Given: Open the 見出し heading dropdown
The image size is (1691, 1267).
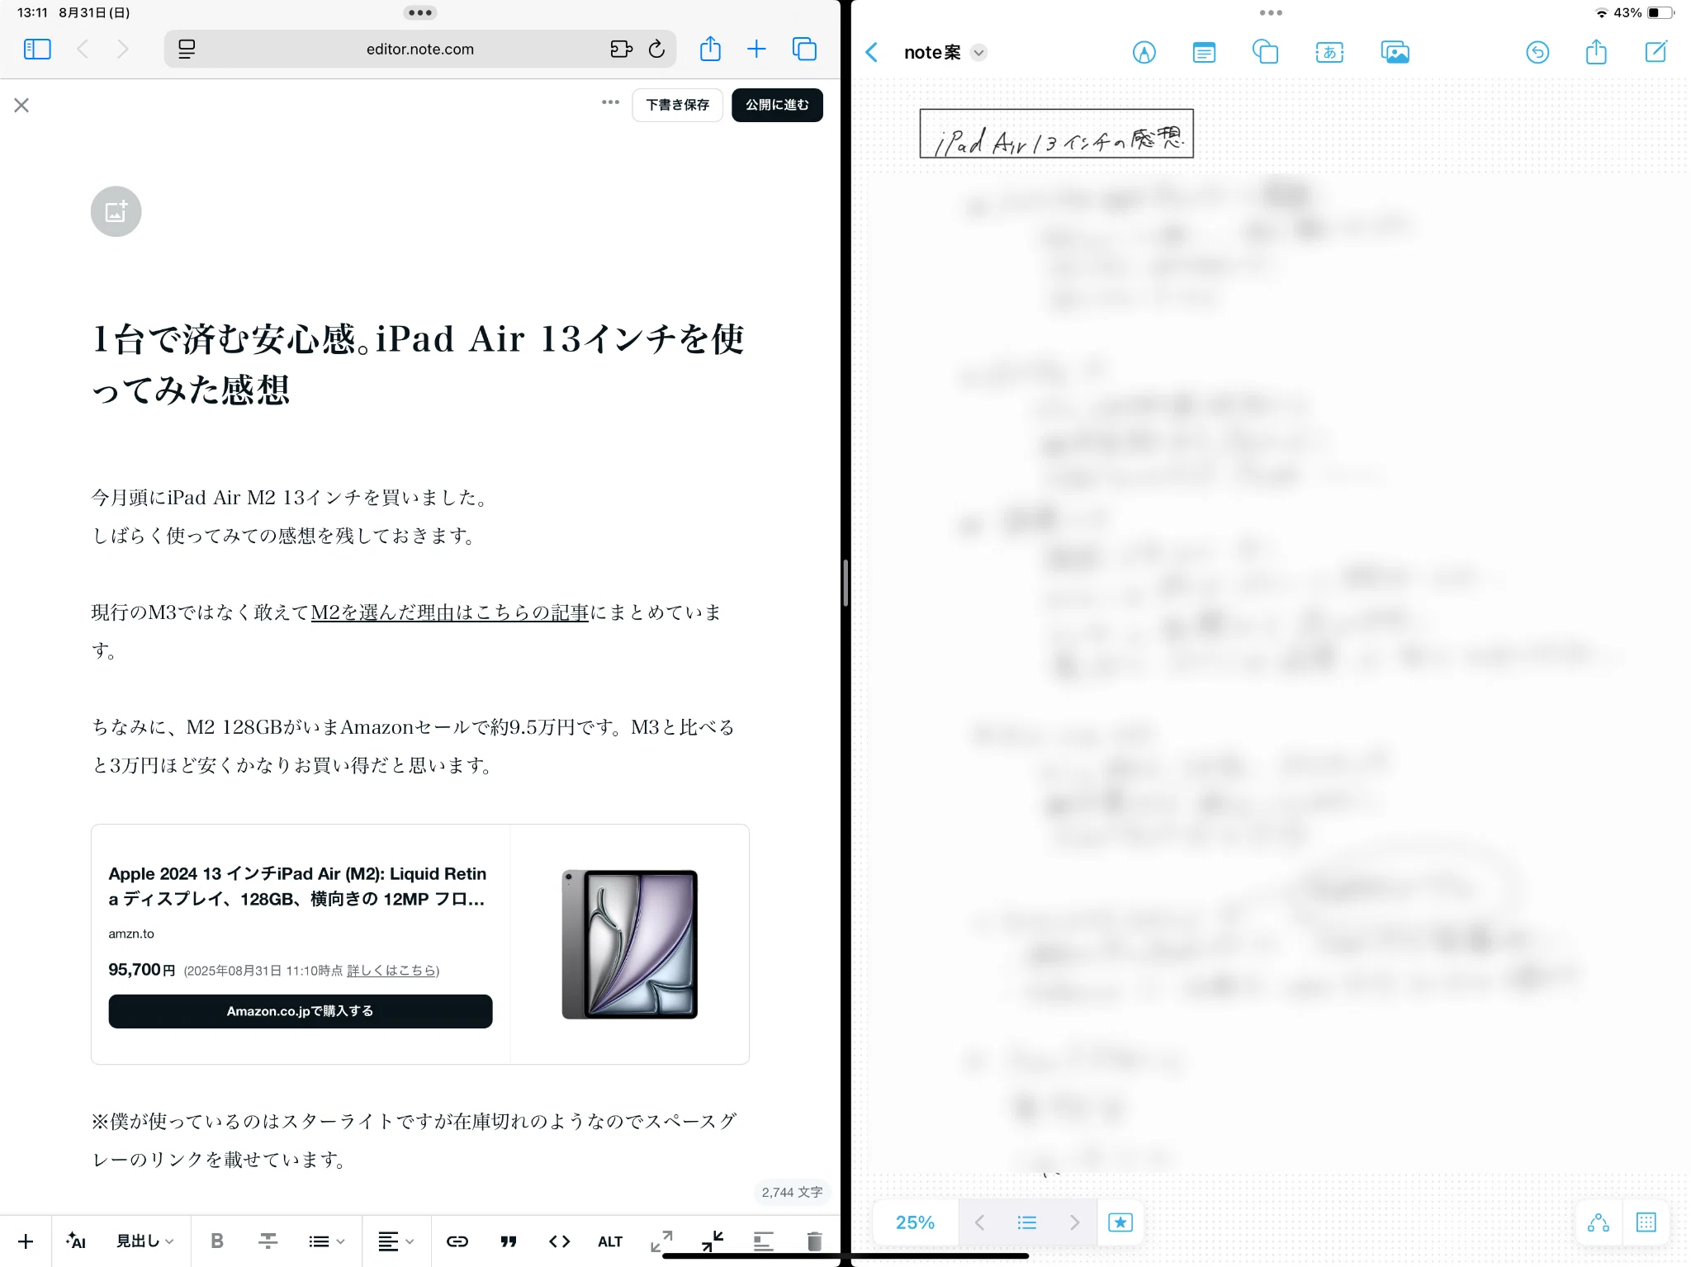Looking at the screenshot, I should [144, 1241].
